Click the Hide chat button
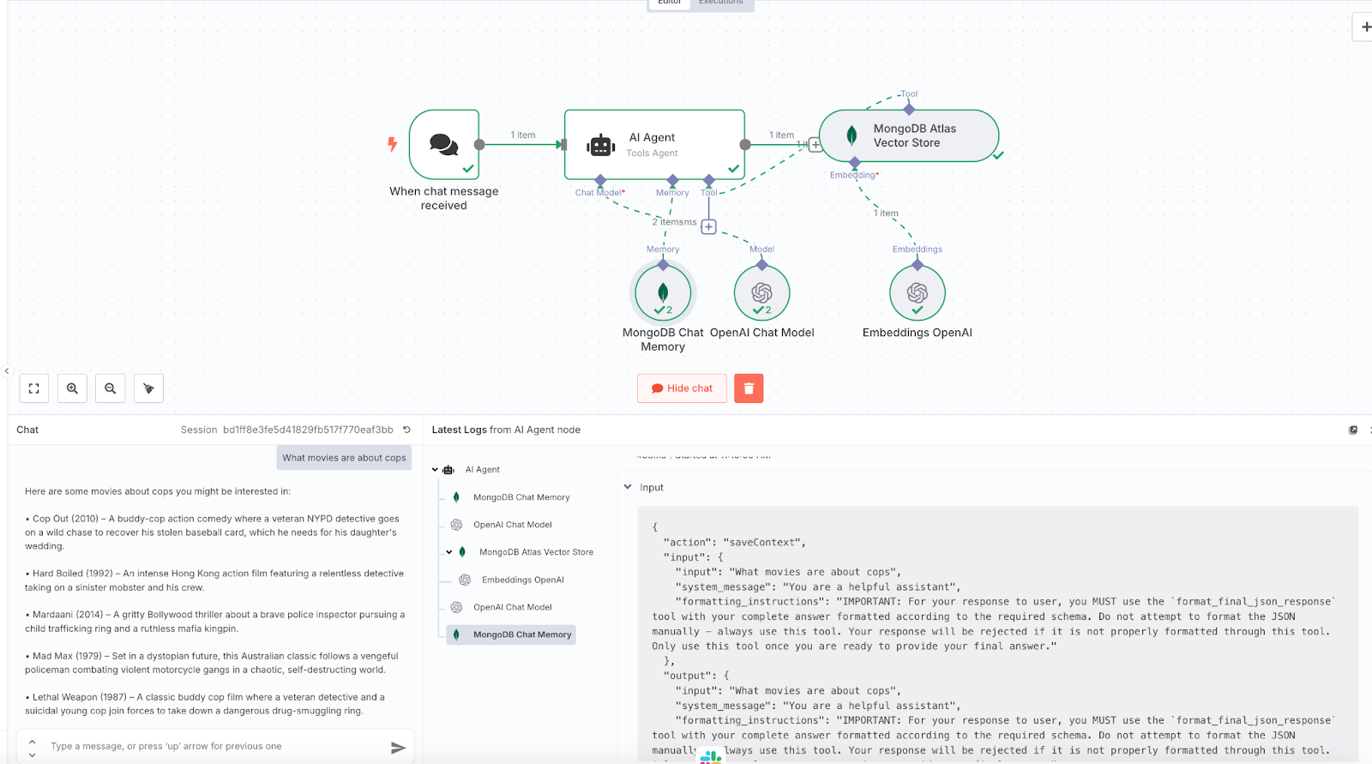 682,388
